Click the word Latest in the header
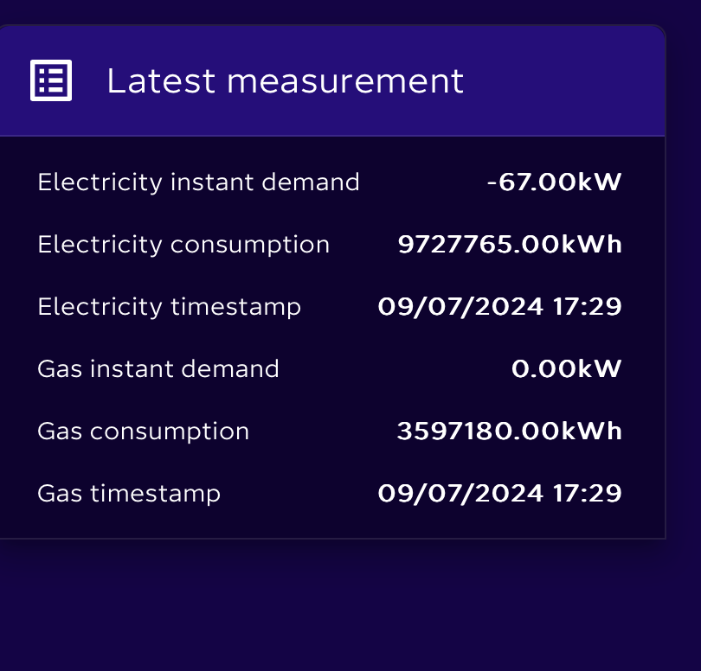701x671 pixels. [161, 81]
